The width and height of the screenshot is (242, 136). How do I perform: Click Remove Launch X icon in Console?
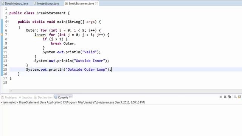pyautogui.click(x=225, y=97)
